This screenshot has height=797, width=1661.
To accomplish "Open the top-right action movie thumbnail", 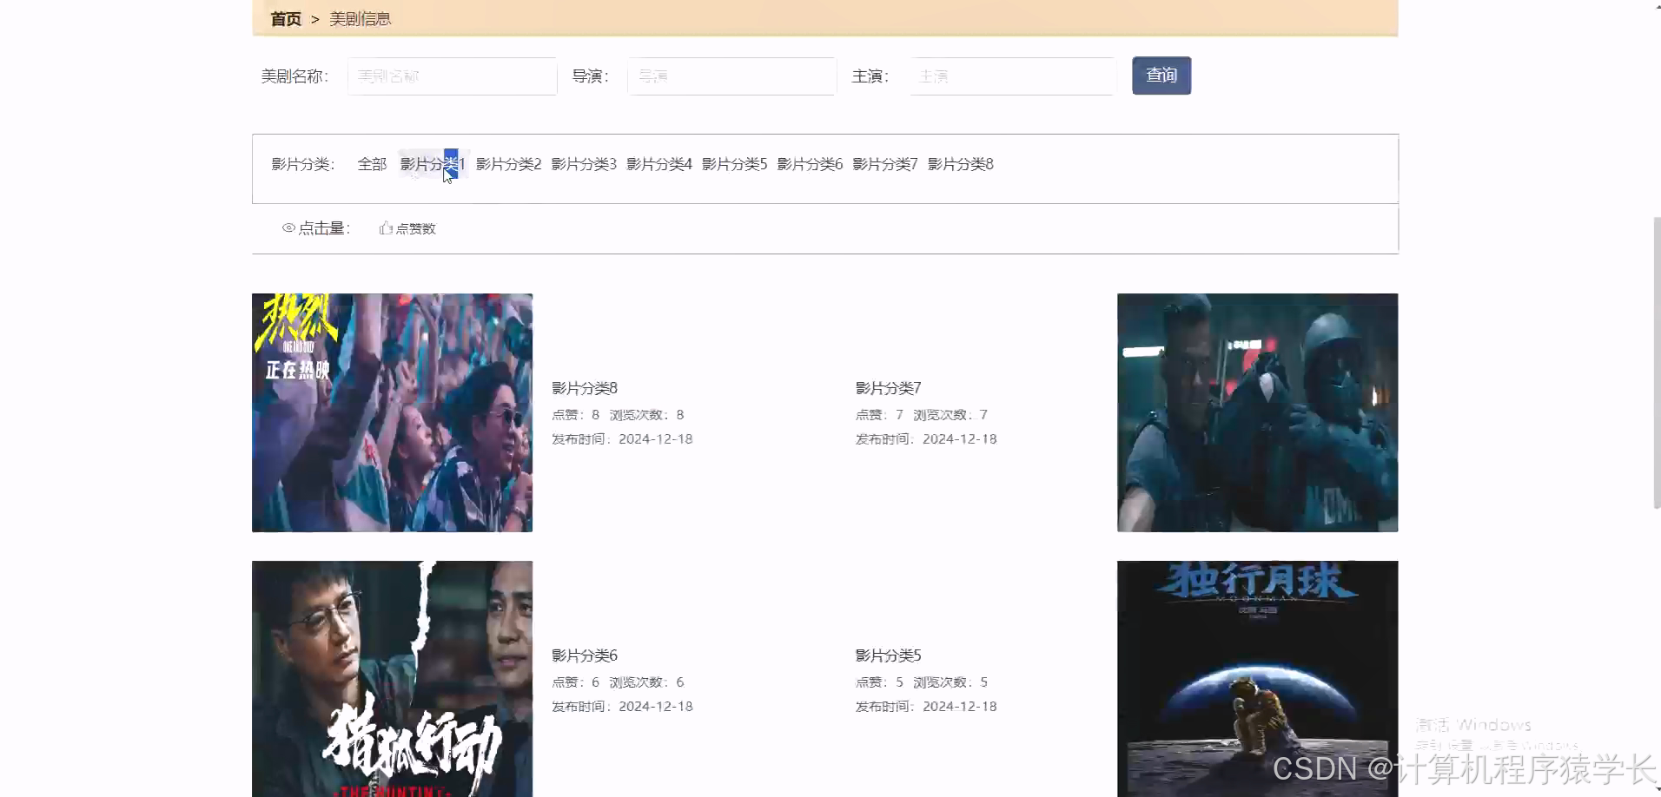I will coord(1256,412).
